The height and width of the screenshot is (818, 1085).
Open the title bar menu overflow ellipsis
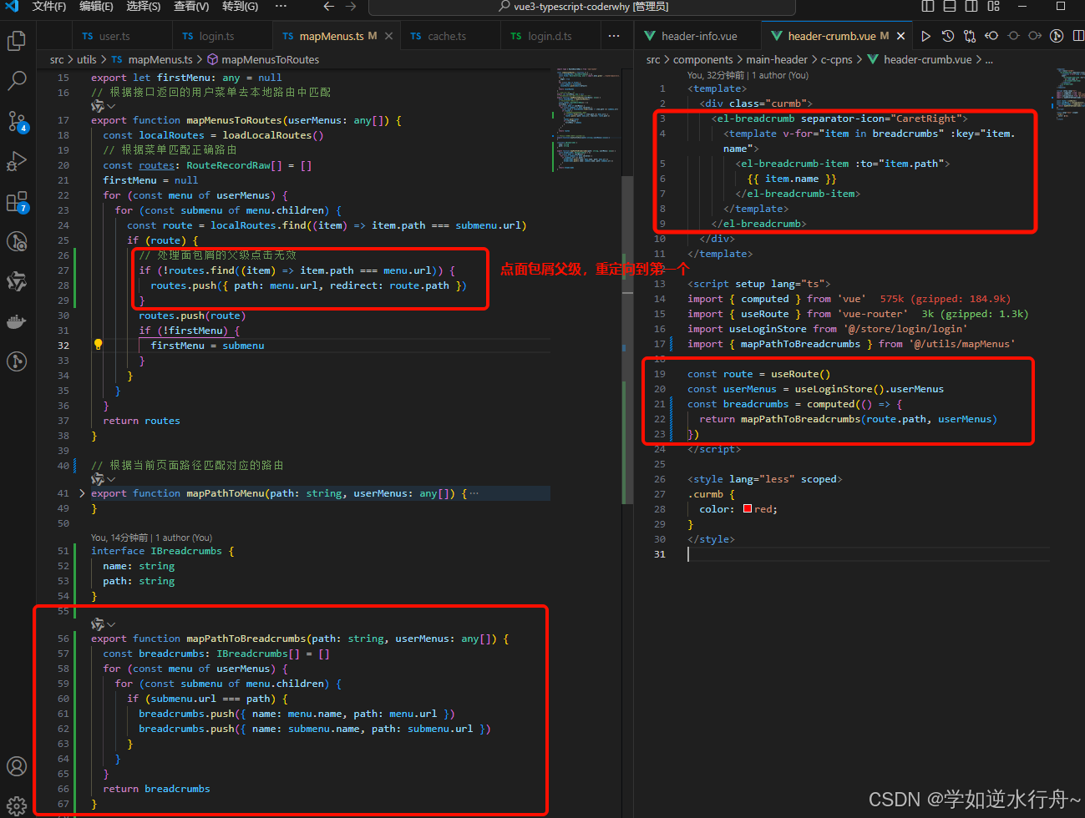tap(281, 6)
